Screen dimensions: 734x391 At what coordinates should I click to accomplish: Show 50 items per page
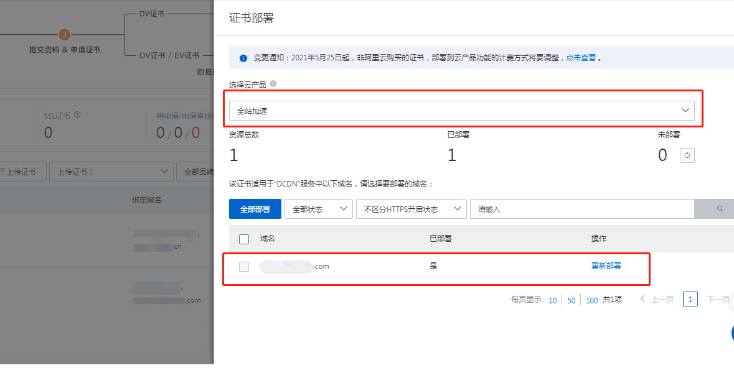(571, 300)
